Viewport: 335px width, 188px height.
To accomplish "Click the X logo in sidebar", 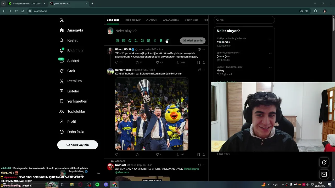I will click(62, 20).
